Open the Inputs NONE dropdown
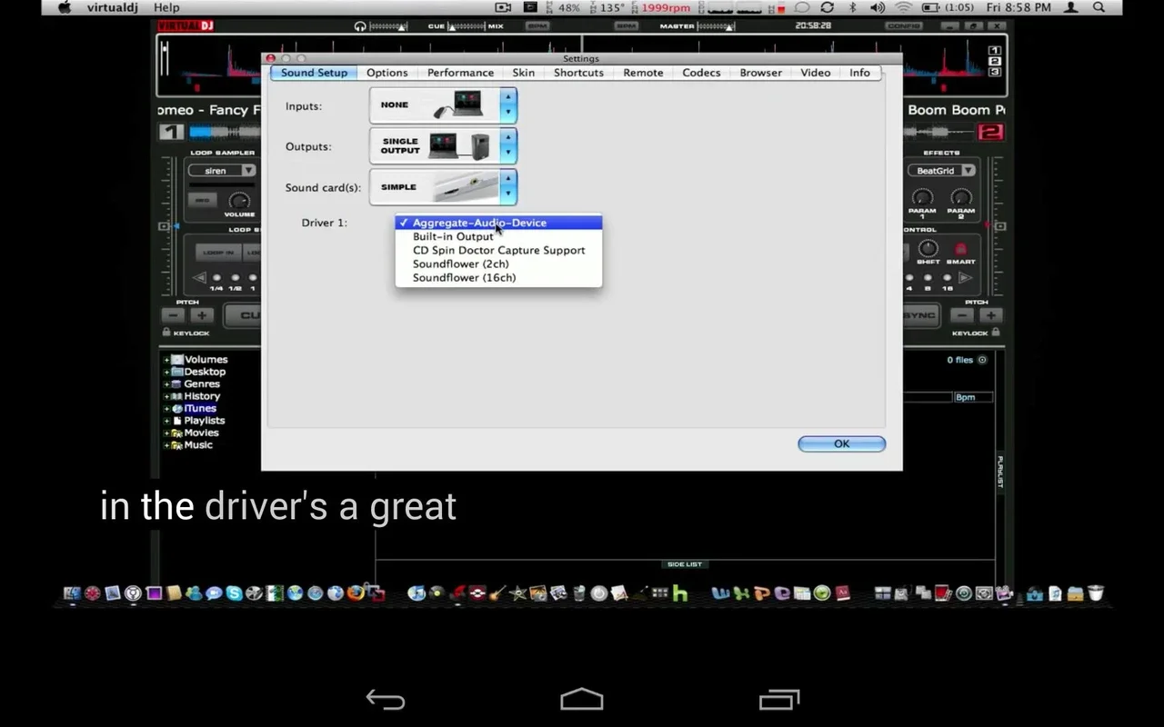 click(443, 105)
